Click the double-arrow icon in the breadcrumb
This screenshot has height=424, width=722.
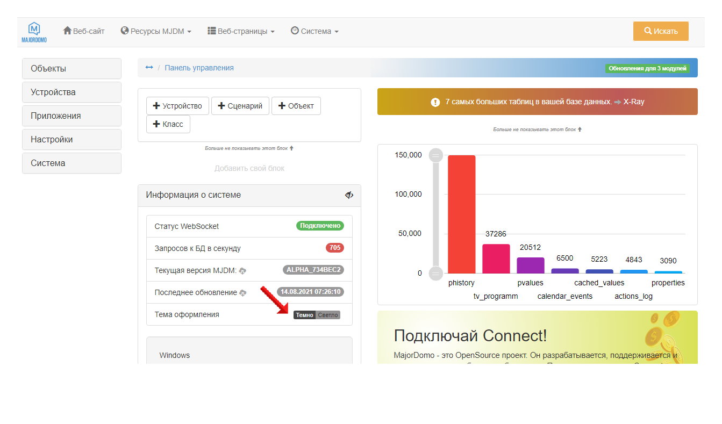149,68
